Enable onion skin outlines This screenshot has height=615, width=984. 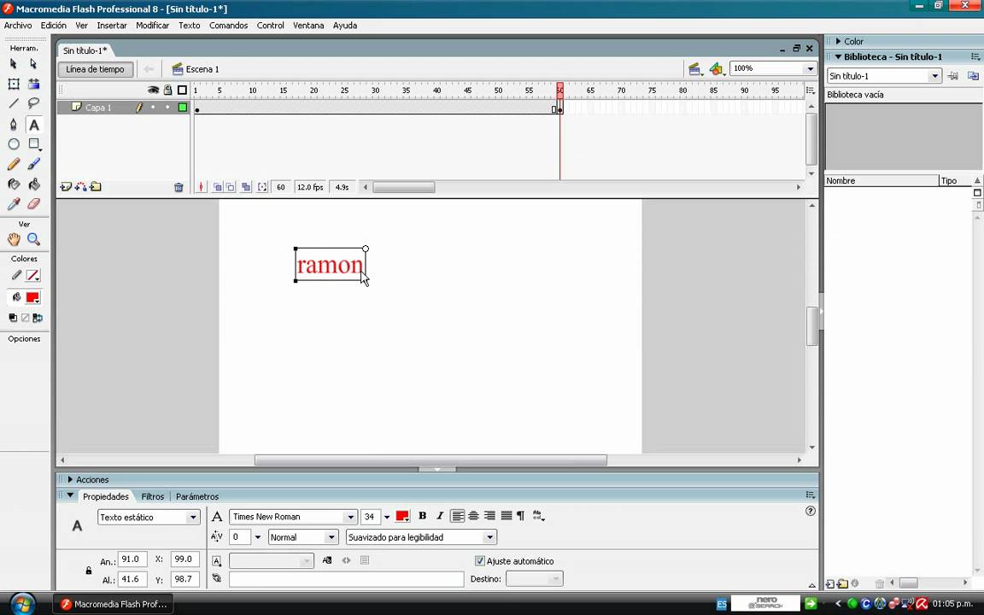click(x=231, y=187)
